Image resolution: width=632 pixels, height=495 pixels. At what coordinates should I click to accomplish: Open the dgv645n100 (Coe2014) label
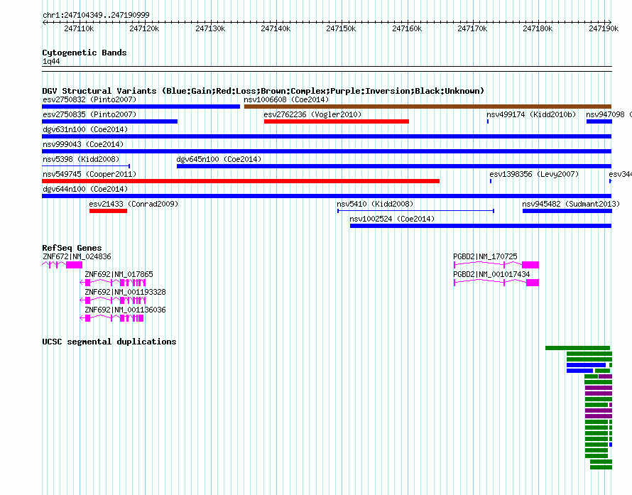coord(219,159)
